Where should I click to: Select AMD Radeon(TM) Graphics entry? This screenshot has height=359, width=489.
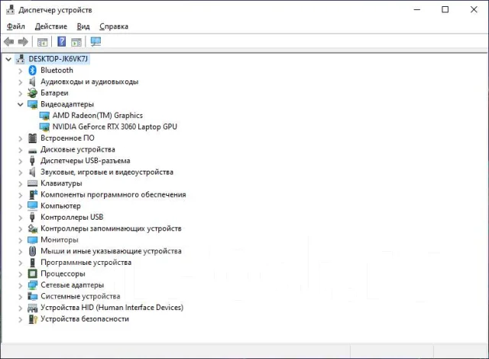(x=97, y=116)
